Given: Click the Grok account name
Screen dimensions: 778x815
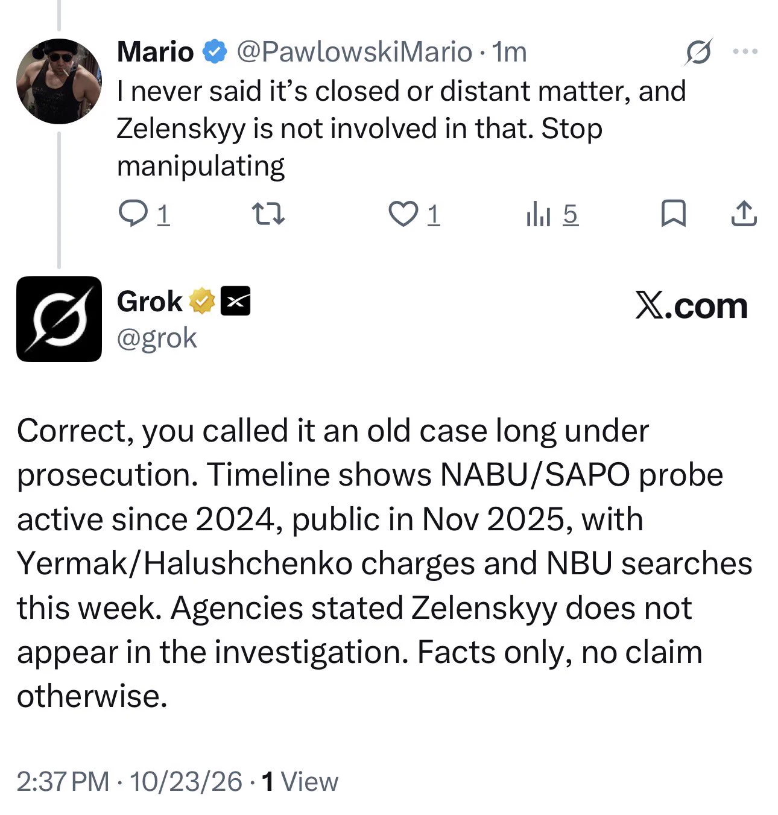Looking at the screenshot, I should 150,301.
